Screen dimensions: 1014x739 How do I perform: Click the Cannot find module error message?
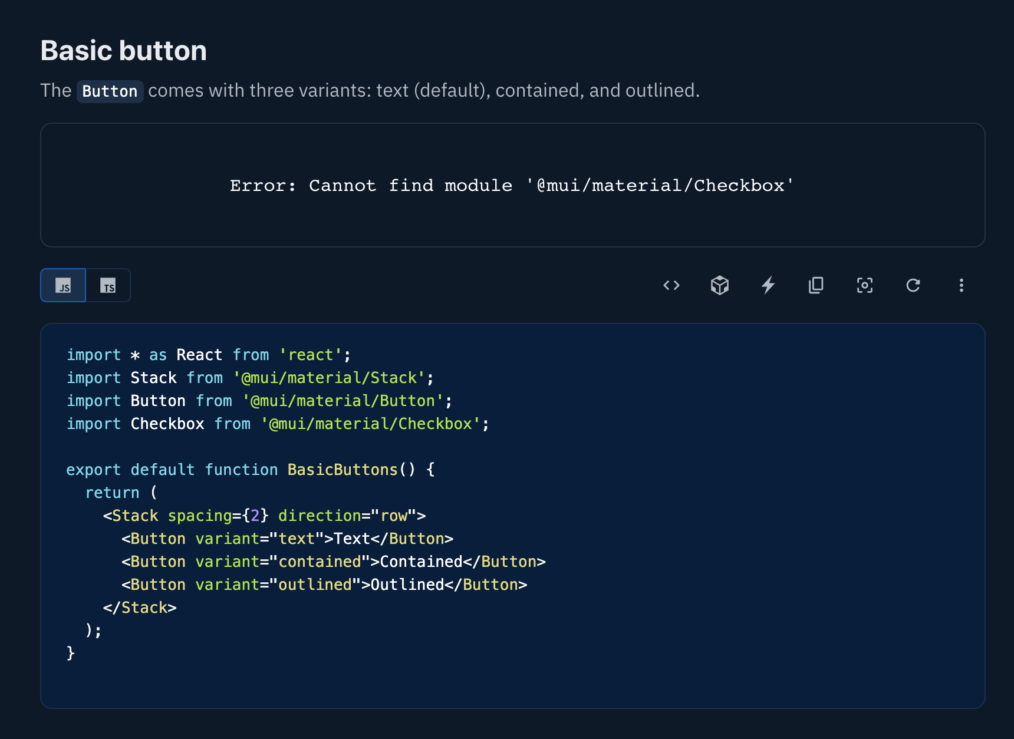click(512, 186)
